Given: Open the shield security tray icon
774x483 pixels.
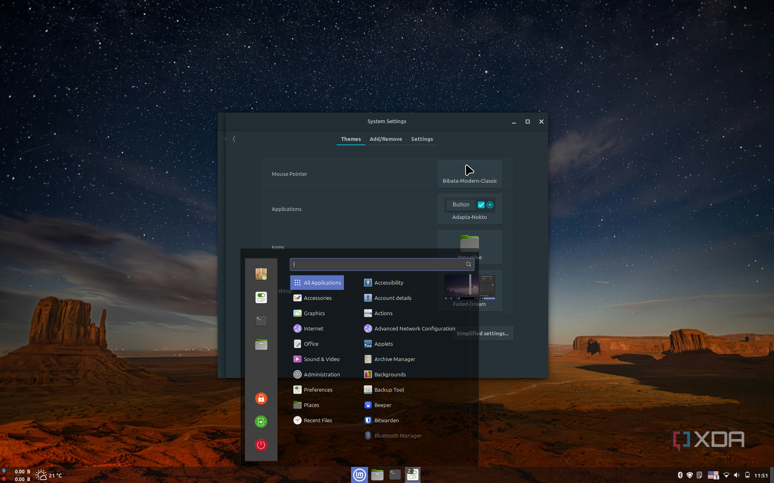Looking at the screenshot, I should [x=690, y=476].
